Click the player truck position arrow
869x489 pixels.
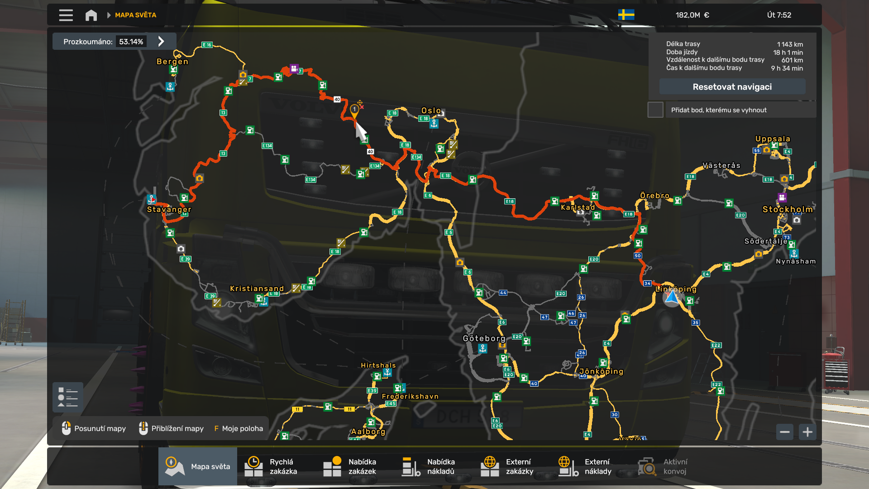pos(672,297)
